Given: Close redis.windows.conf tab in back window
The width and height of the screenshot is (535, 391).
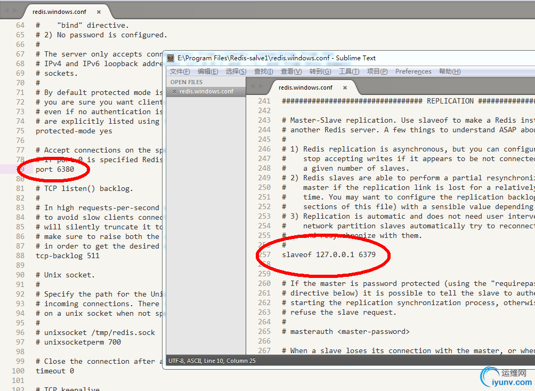Looking at the screenshot, I should [x=99, y=12].
